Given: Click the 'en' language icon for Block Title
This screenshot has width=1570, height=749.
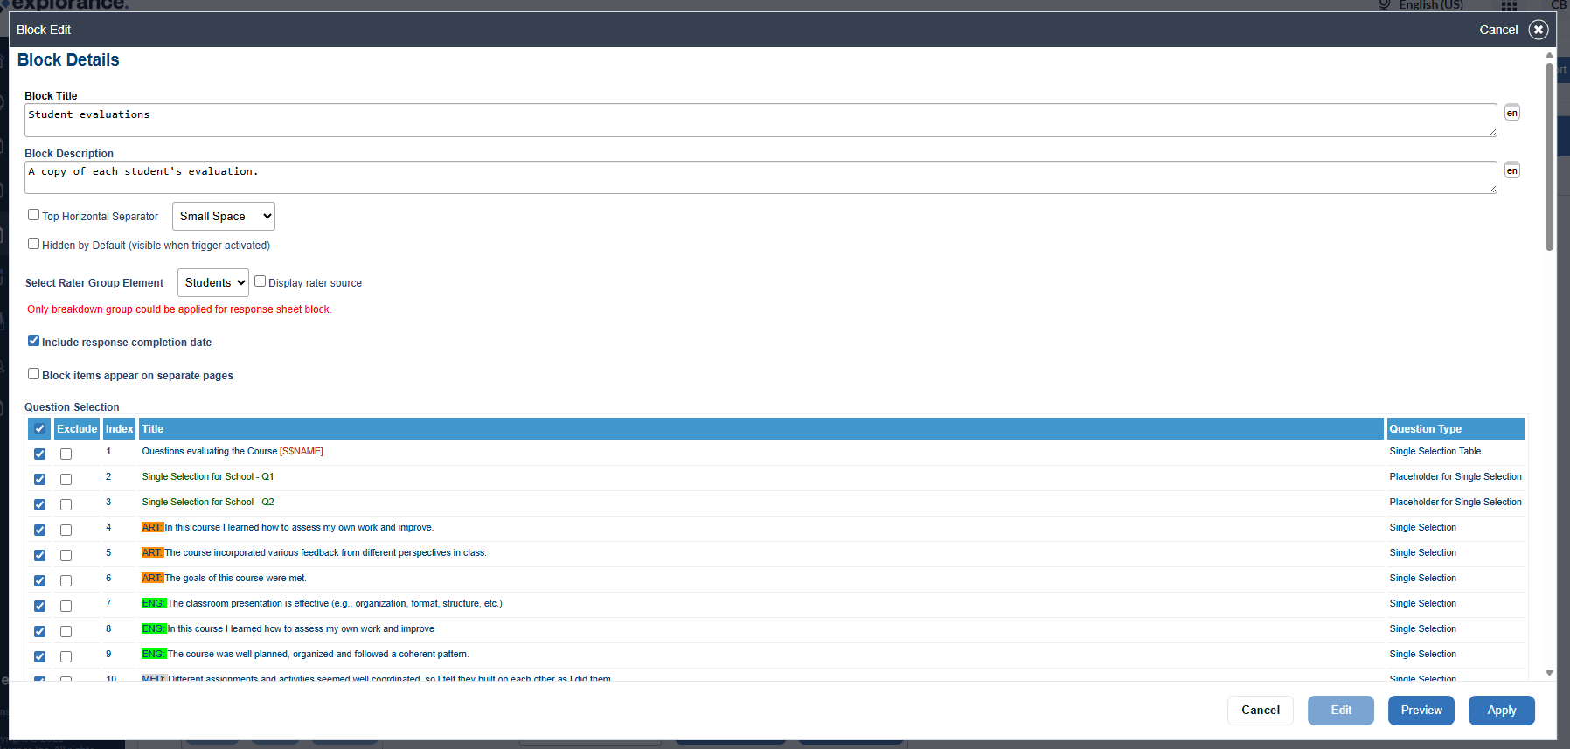Looking at the screenshot, I should pyautogui.click(x=1511, y=113).
